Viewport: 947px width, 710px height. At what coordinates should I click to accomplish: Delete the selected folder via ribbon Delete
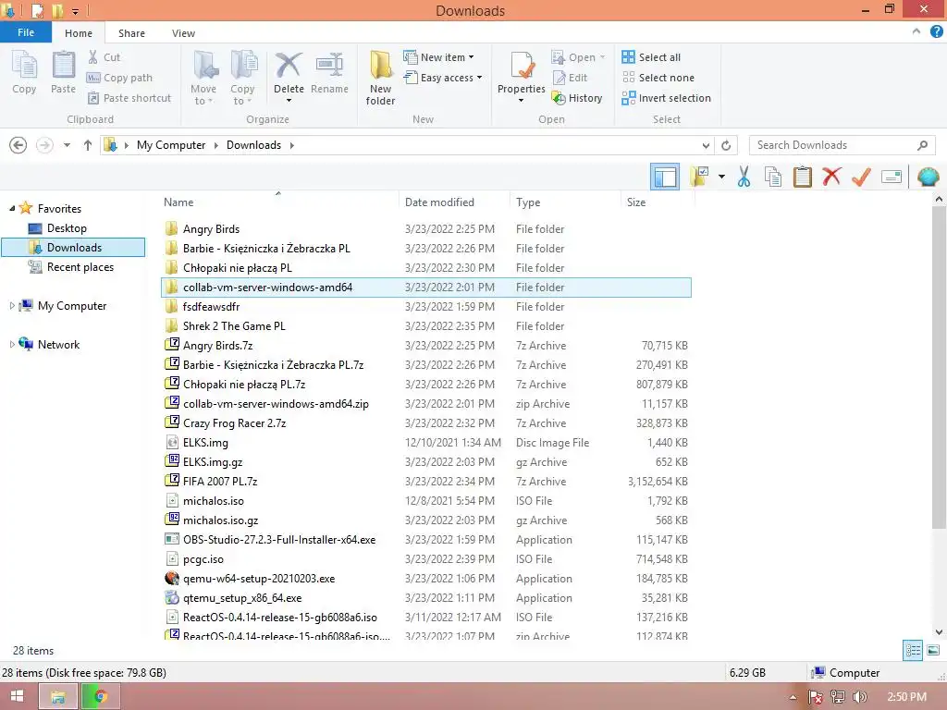[289, 76]
